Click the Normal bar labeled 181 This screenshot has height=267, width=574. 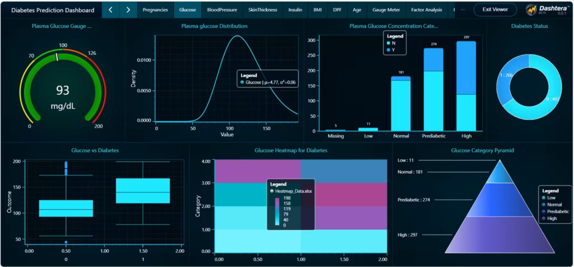click(x=401, y=104)
